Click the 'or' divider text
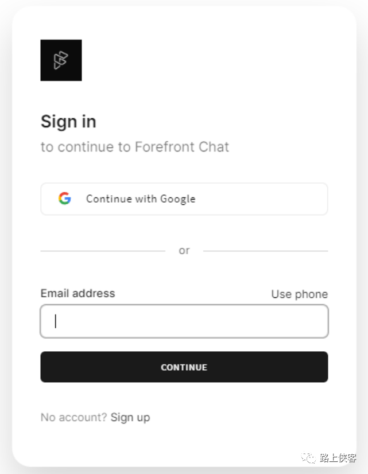The width and height of the screenshot is (368, 474). (184, 251)
